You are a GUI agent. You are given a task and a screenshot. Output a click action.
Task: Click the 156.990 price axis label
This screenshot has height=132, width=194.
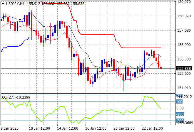[183, 45]
